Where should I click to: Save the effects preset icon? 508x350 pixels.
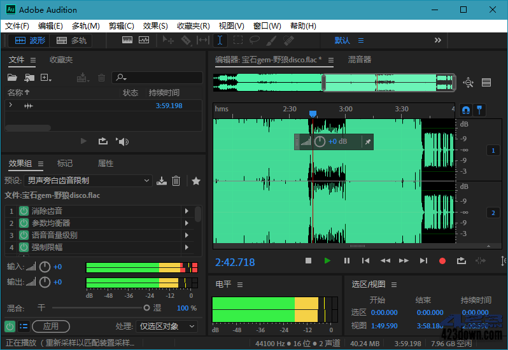tap(162, 181)
